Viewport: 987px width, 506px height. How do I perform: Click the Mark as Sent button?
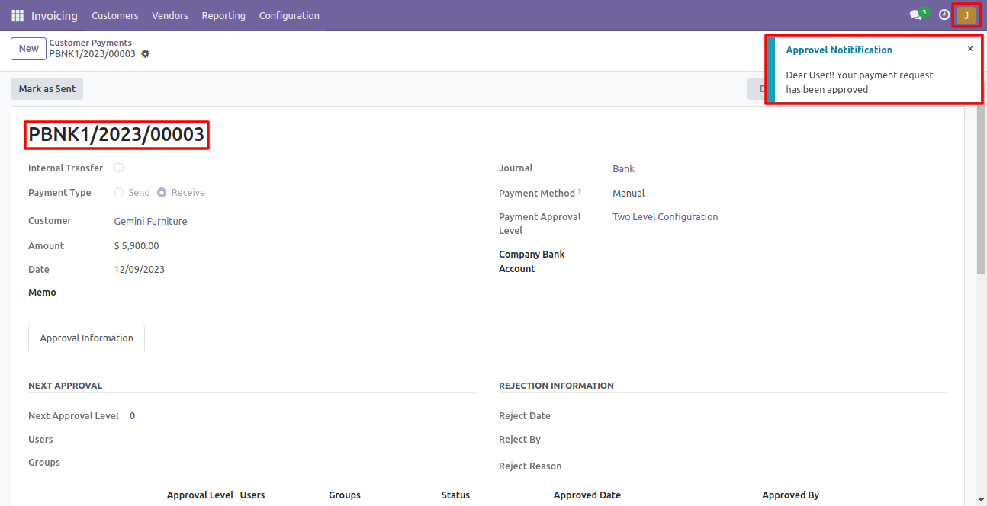click(47, 89)
